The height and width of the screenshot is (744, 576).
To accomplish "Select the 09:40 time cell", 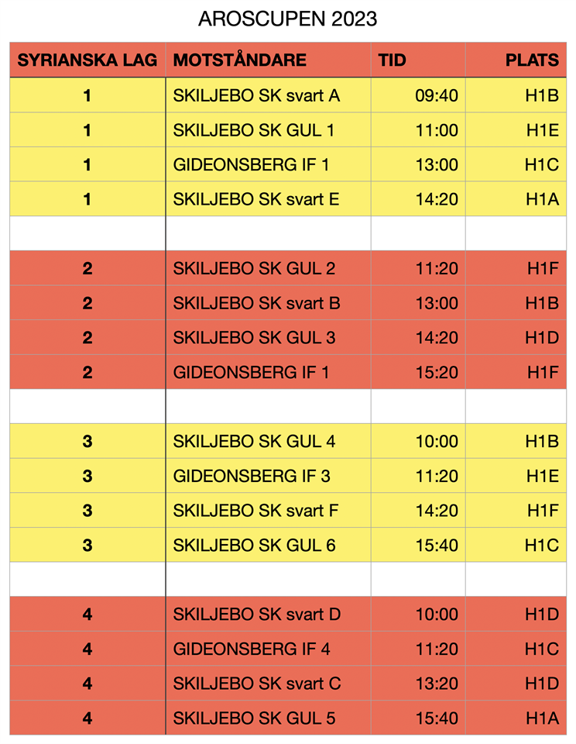I will coord(437,95).
